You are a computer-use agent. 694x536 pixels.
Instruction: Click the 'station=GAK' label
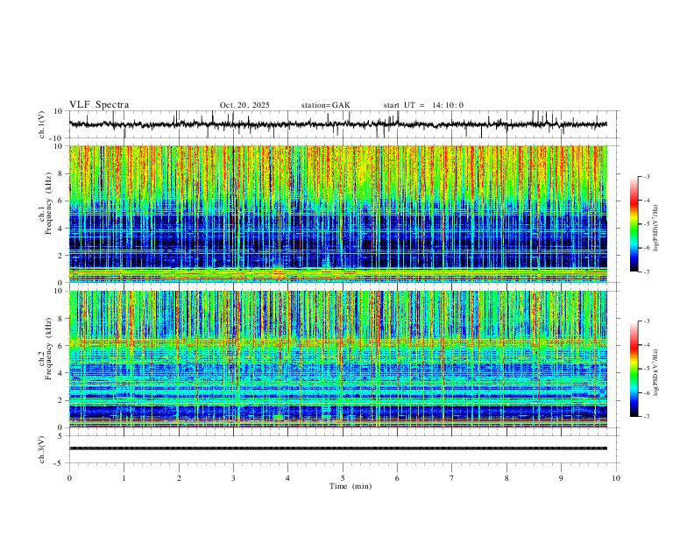[325, 105]
